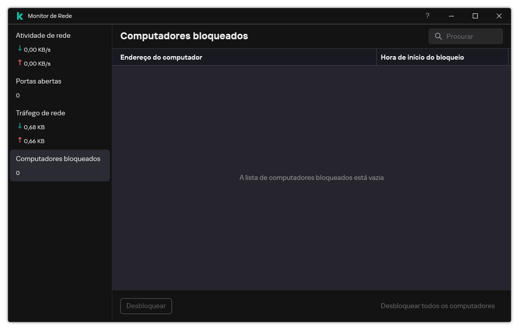Click the upload arrow next to 0,66 KB
This screenshot has height=330, width=519.
[x=19, y=140]
